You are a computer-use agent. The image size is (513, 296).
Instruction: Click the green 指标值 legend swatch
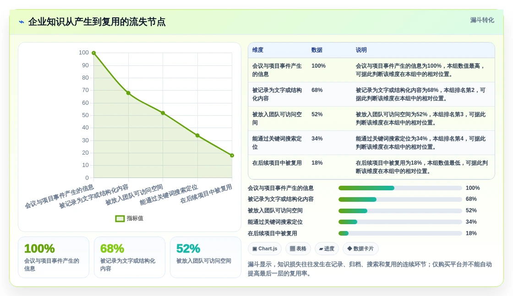(x=120, y=218)
